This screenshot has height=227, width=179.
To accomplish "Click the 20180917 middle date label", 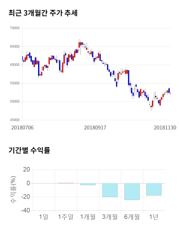I will pyautogui.click(x=95, y=127).
